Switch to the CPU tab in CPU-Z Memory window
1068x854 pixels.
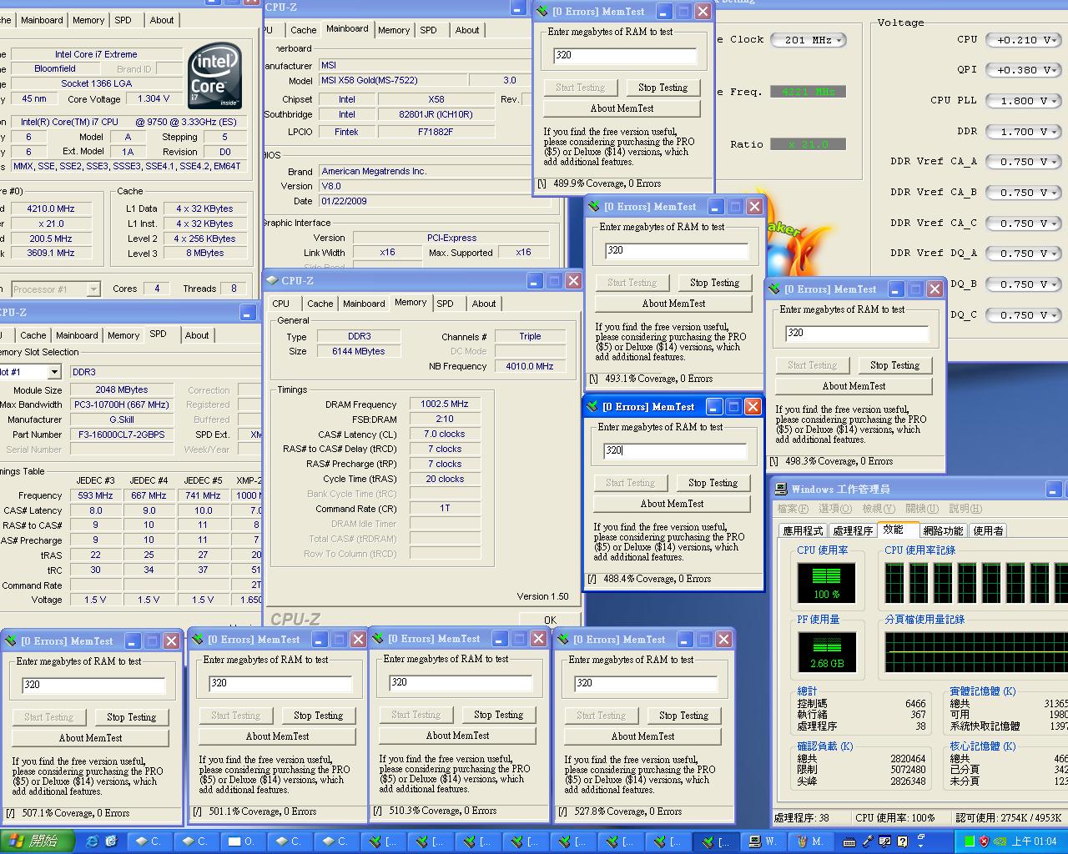[281, 304]
